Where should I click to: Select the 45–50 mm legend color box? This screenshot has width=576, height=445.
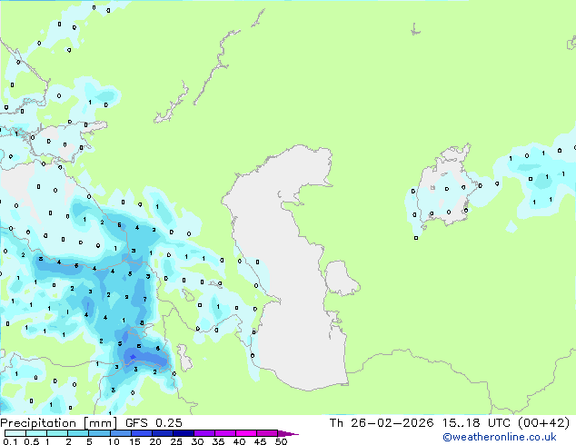point(267,433)
